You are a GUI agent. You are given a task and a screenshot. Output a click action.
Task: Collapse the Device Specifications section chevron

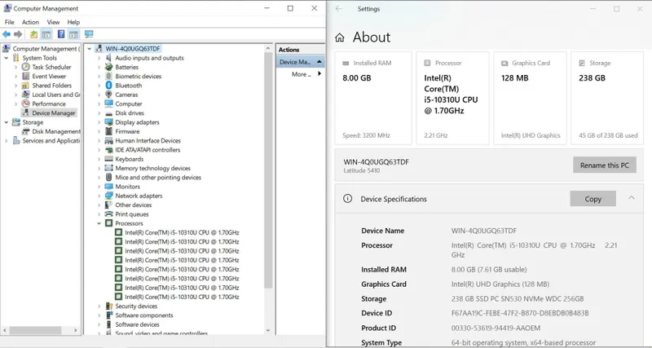631,198
